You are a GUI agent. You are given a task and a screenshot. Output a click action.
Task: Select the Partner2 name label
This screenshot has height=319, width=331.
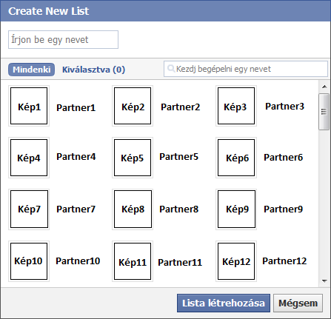click(181, 107)
